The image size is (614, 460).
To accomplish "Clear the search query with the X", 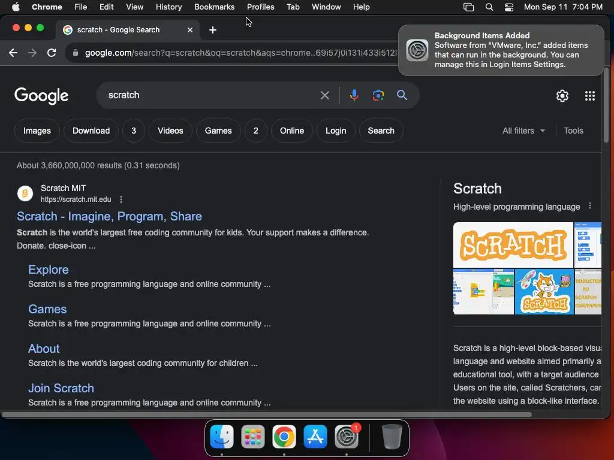I will 324,95.
